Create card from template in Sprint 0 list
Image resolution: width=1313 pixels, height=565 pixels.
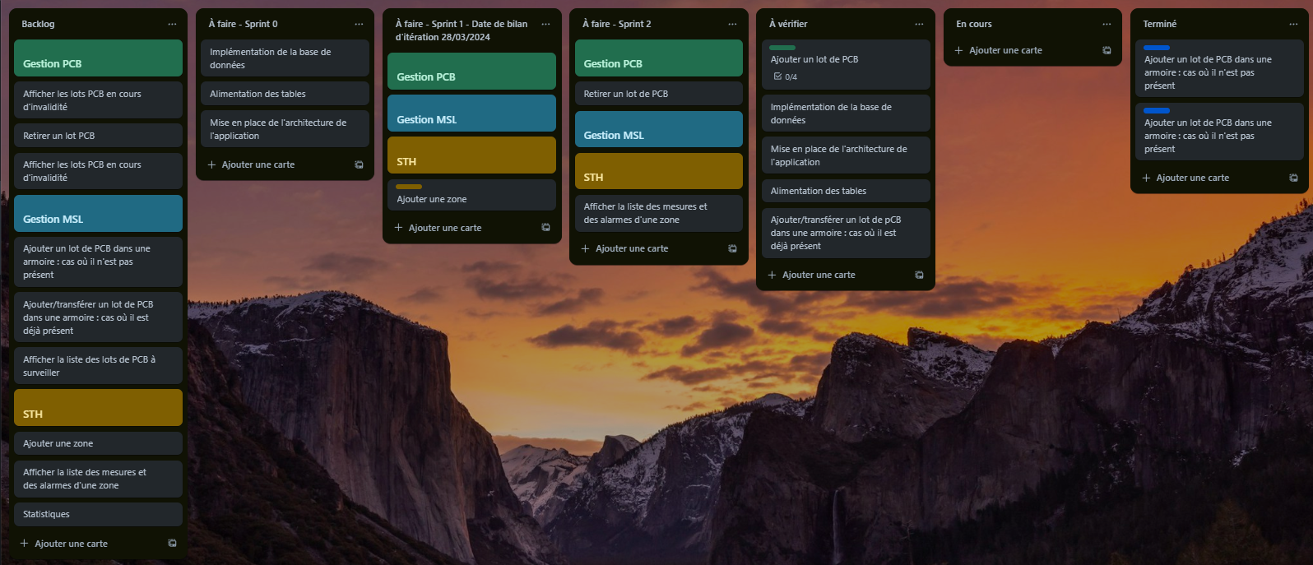[359, 164]
